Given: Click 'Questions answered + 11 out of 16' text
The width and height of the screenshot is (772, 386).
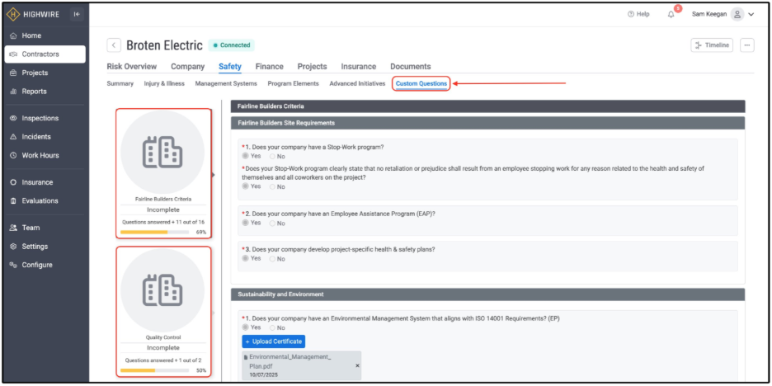Looking at the screenshot, I should (163, 222).
